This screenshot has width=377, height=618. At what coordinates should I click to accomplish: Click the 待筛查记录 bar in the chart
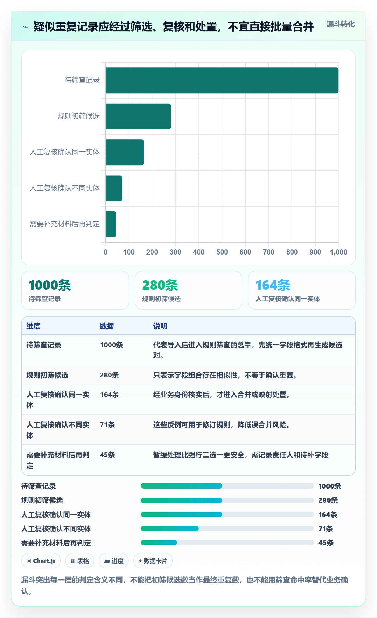tap(222, 80)
